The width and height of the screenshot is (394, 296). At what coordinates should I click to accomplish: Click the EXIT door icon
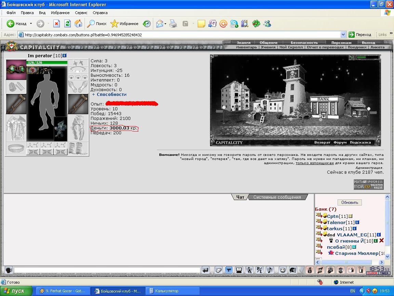pos(361,270)
